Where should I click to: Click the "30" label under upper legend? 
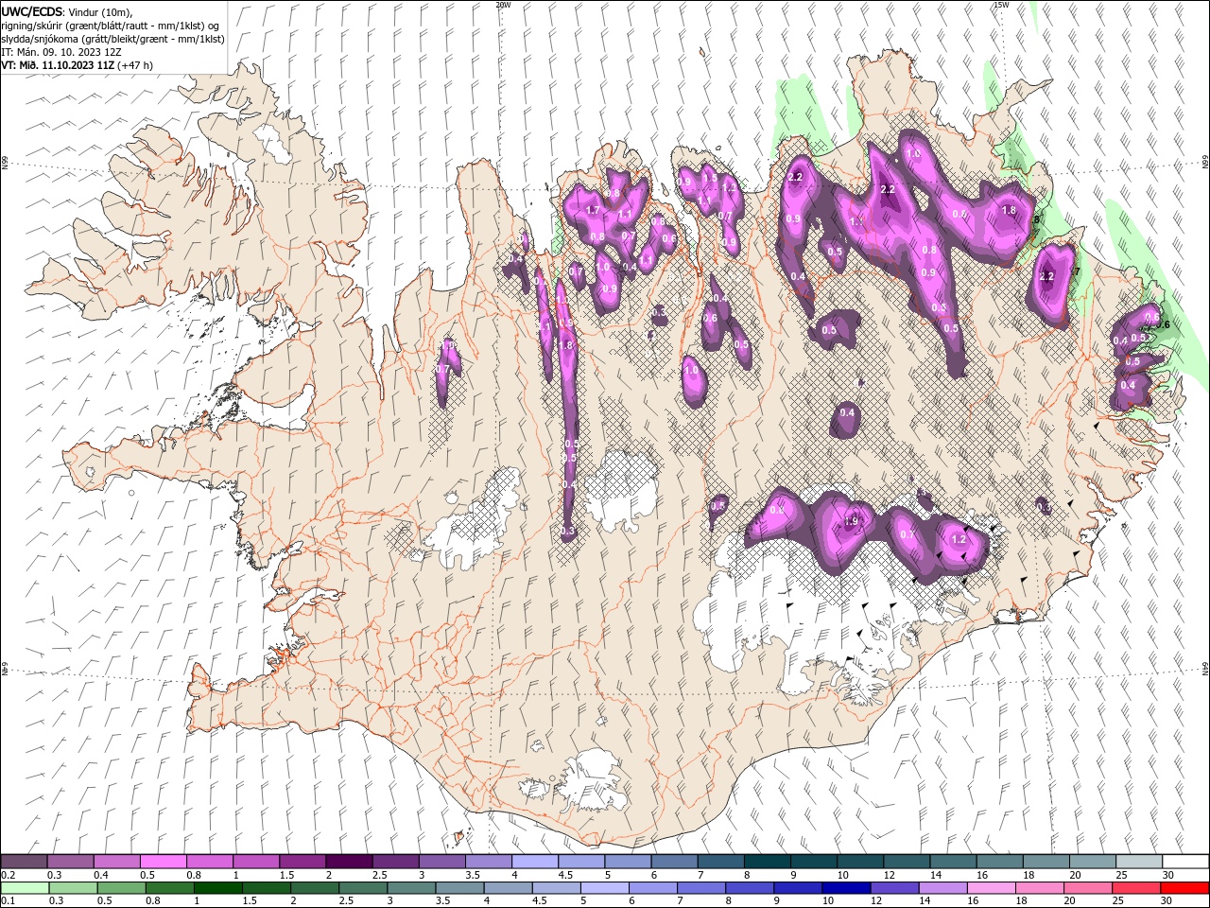pos(1168,875)
